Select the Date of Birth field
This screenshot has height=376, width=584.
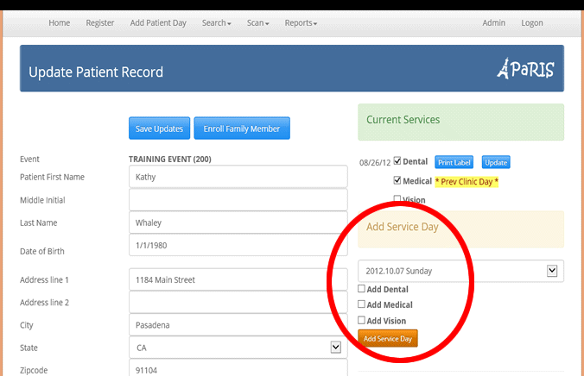238,246
